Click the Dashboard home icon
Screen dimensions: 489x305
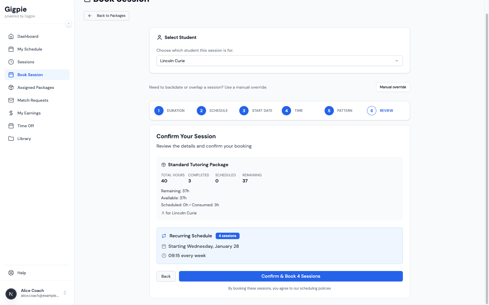11,36
